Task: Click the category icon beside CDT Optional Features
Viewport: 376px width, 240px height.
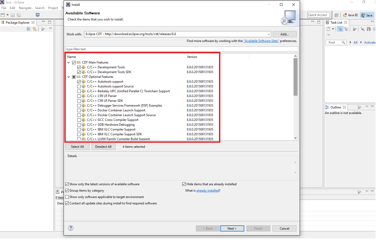Action: (78, 77)
